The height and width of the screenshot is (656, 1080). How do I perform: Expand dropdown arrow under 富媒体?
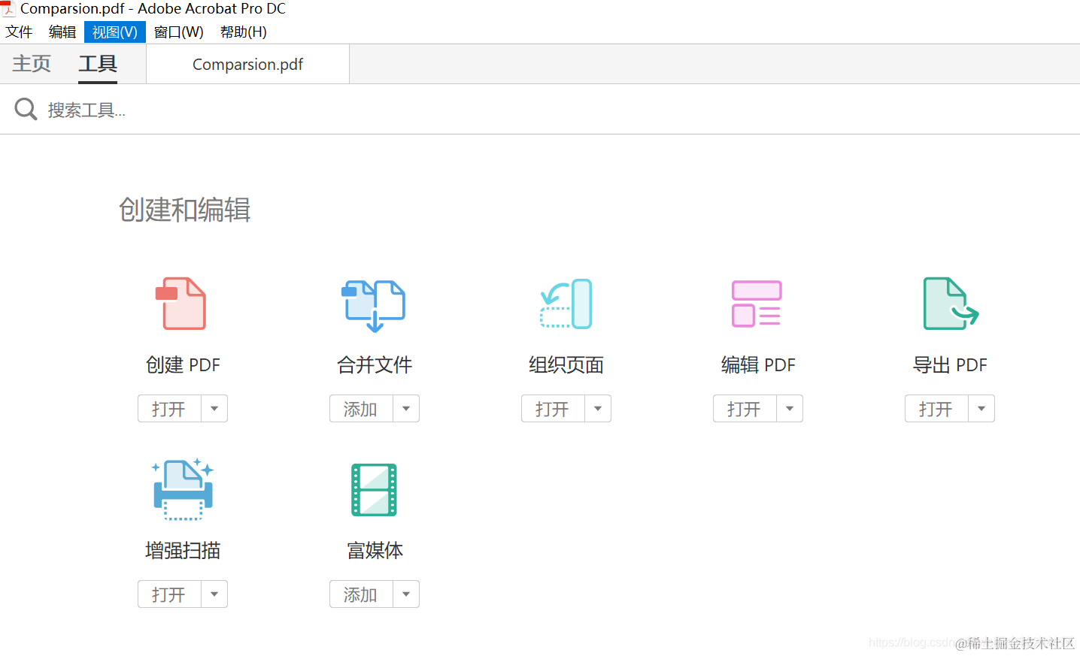[x=406, y=594]
